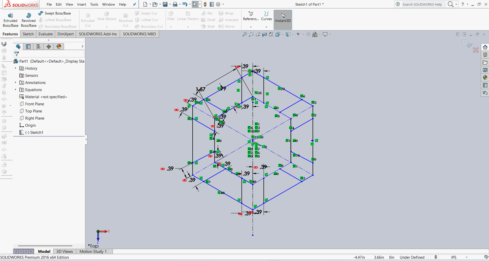This screenshot has height=261, width=489.
Task: Open the File menu
Action: [49, 4]
